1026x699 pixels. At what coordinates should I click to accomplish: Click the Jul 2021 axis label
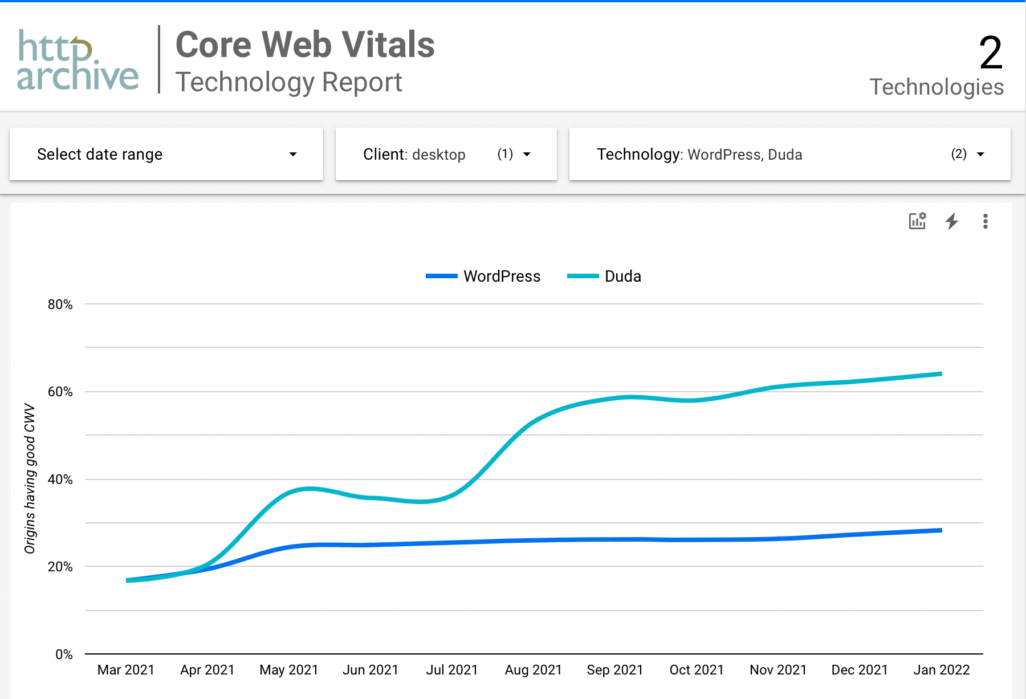(452, 669)
